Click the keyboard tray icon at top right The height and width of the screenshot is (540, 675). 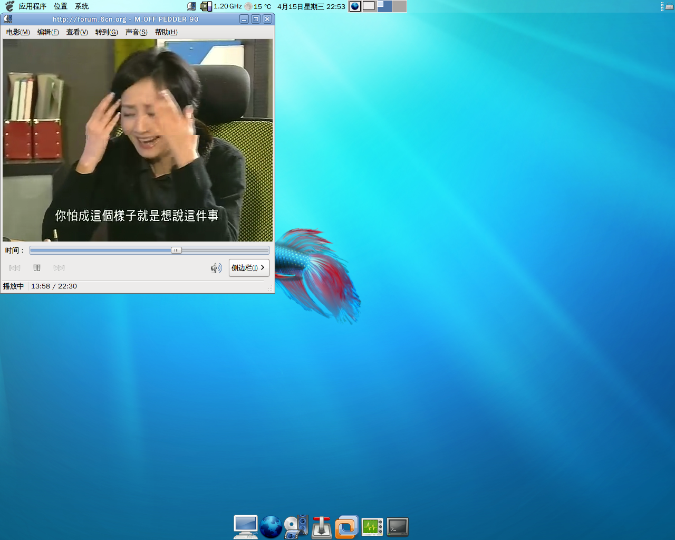click(x=669, y=7)
